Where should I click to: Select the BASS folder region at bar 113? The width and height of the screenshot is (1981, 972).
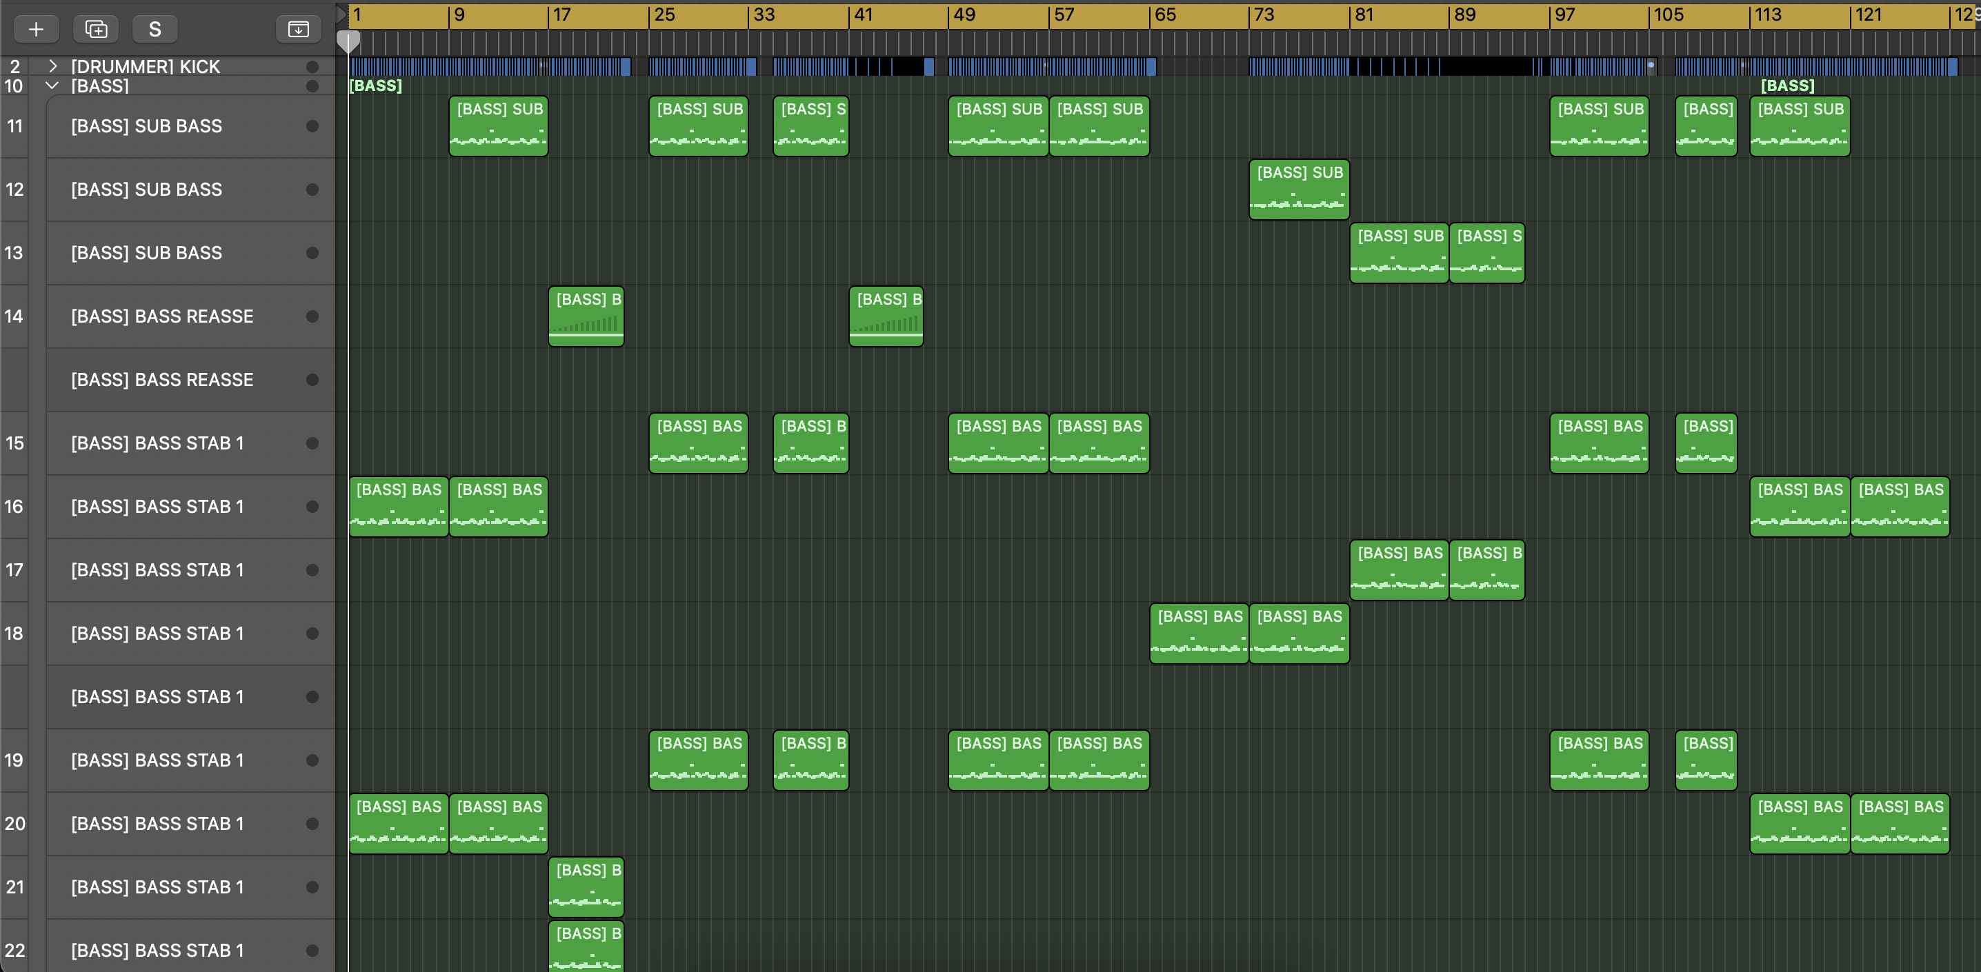[1787, 86]
